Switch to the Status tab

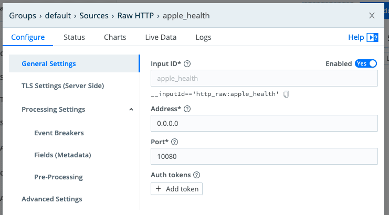point(74,37)
